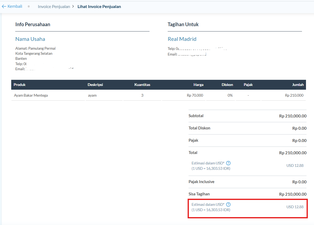
Task: Click the Jumlah column header
Action: pos(298,85)
